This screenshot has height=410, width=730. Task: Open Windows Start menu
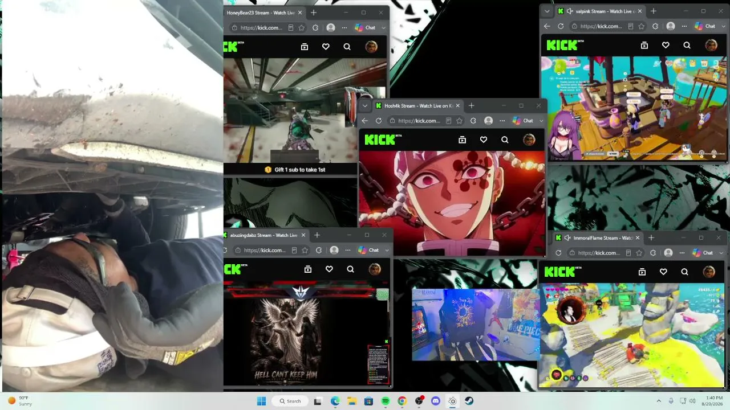261,401
